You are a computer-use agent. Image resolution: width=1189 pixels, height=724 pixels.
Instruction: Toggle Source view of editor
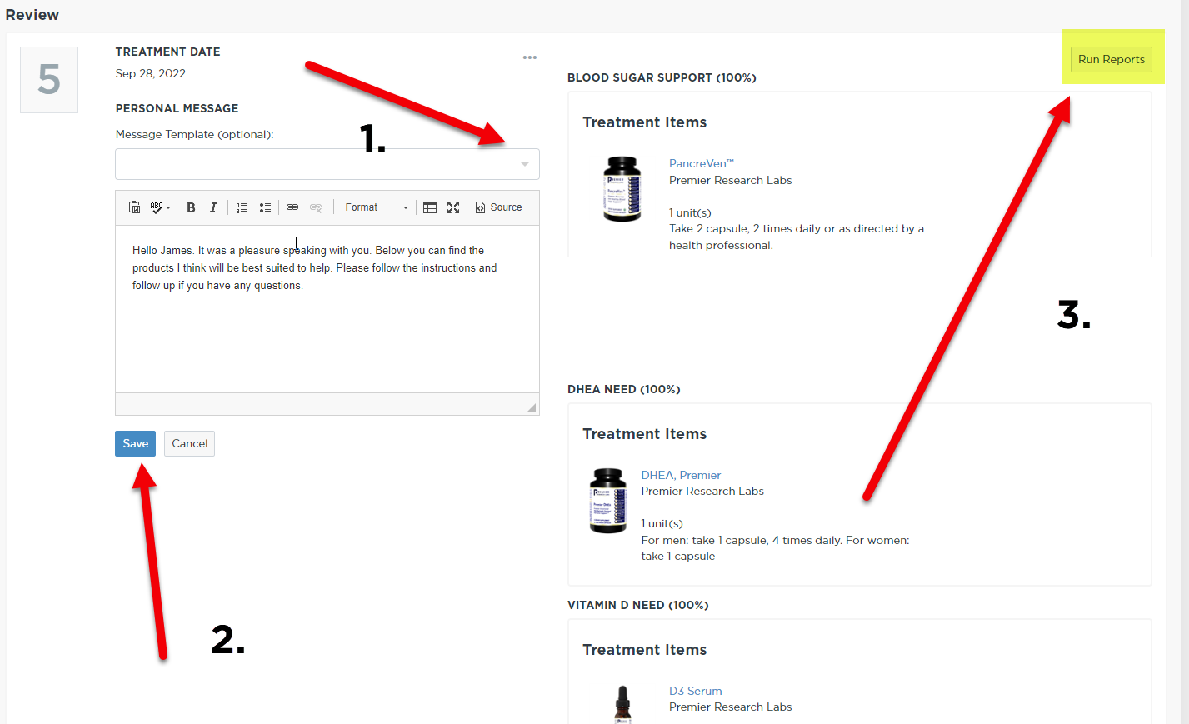coord(498,207)
